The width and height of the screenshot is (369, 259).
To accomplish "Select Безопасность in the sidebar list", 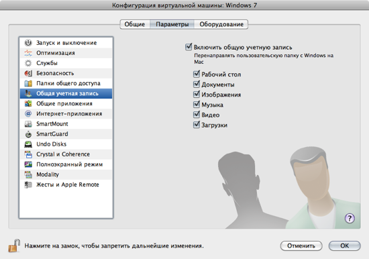I will [66, 73].
